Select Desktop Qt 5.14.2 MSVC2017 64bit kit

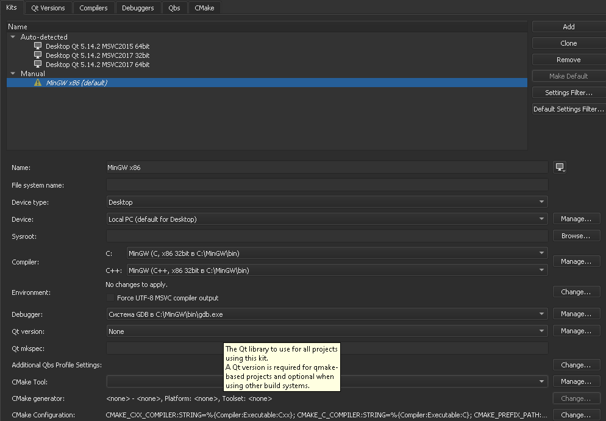(98, 65)
